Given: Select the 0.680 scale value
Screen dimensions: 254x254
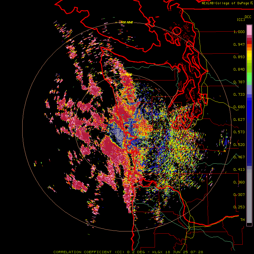Looking at the screenshot, I should (x=239, y=107).
